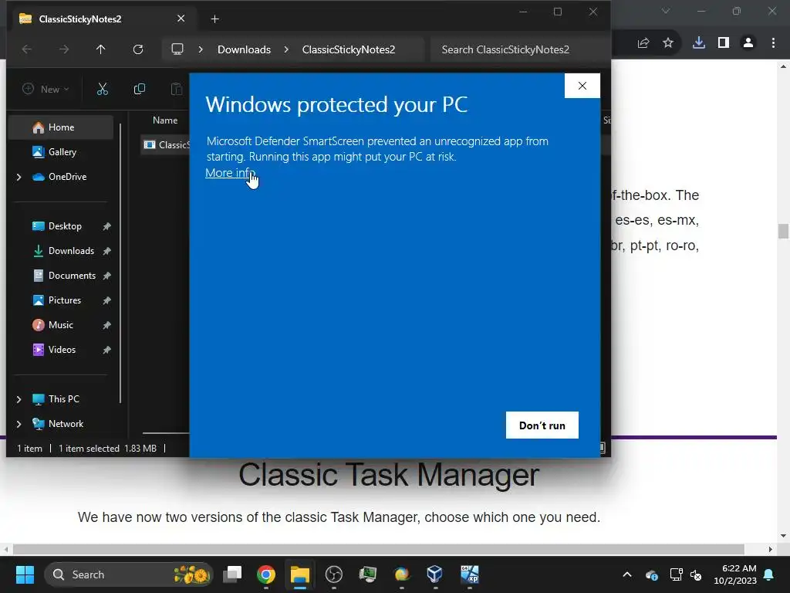Click the File Explorer back arrow
Image resolution: width=790 pixels, height=593 pixels.
[27, 49]
